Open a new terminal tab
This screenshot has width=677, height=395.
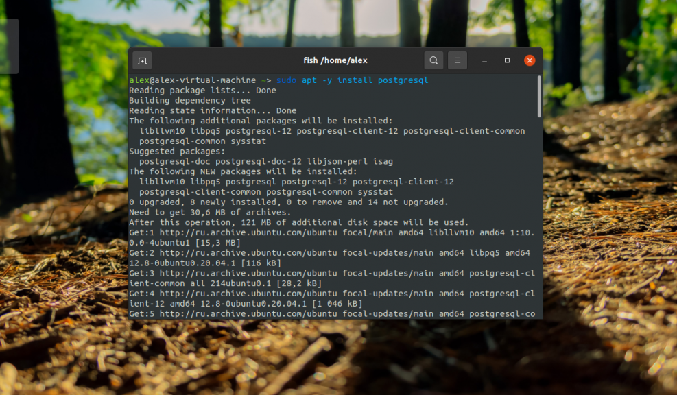tap(142, 60)
